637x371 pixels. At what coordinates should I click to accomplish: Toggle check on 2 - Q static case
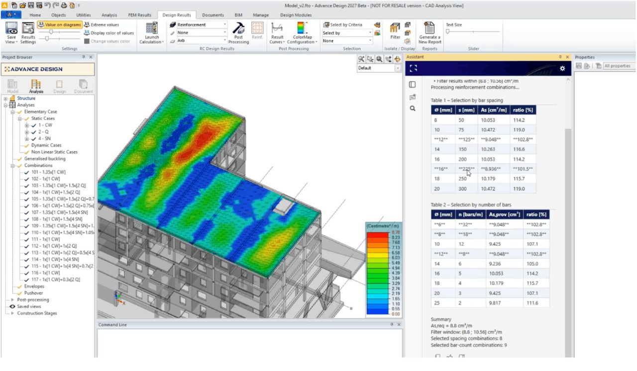tap(34, 132)
